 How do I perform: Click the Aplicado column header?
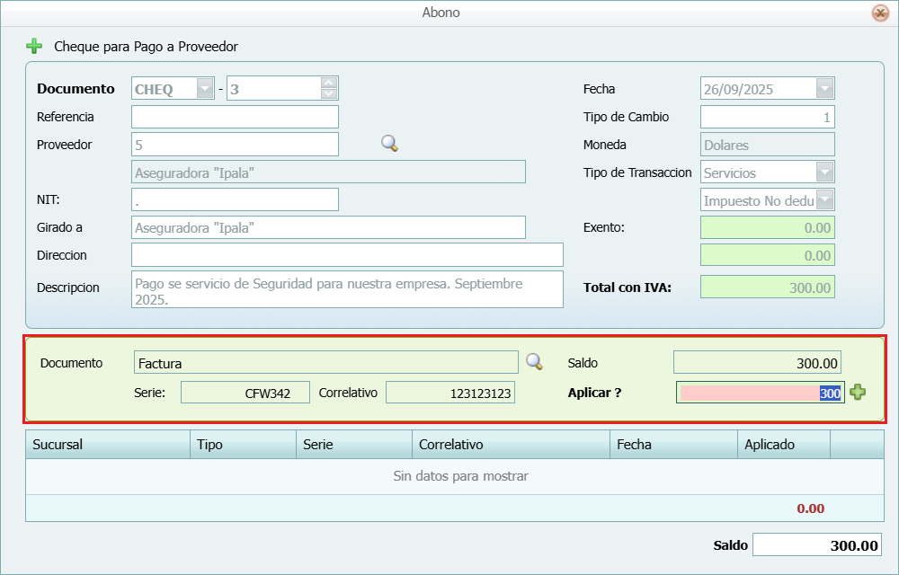coord(783,445)
